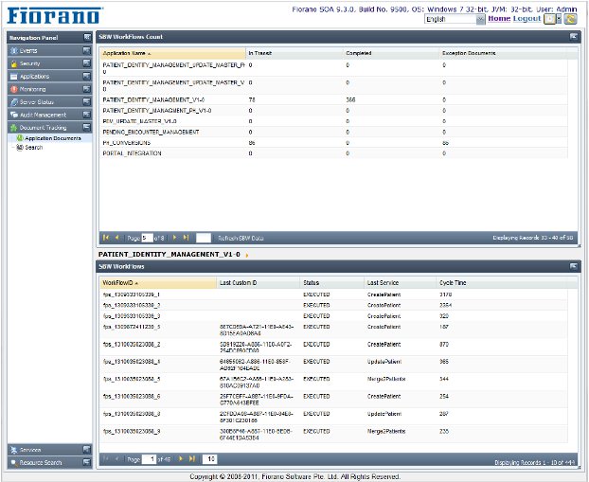Go to first page of SBW WorkFlows Count
This screenshot has height=482, width=589.
click(106, 238)
